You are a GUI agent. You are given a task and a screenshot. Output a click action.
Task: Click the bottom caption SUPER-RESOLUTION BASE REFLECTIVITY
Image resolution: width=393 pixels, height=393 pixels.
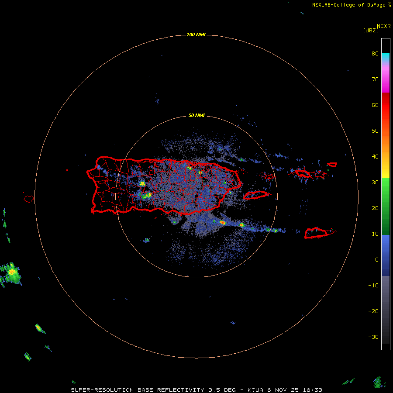click(138, 390)
